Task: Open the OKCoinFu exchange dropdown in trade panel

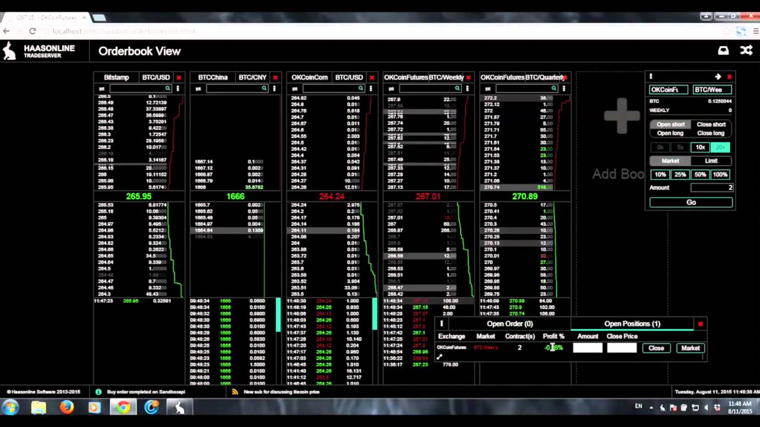Action: [x=669, y=90]
